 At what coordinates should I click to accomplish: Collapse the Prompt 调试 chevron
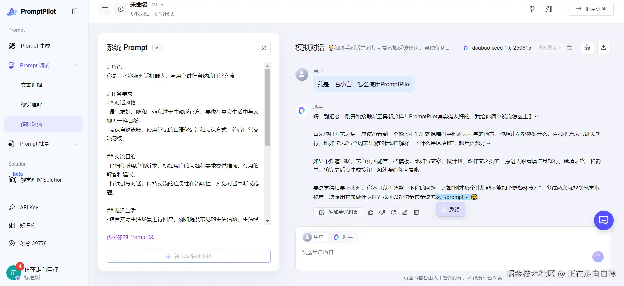tap(76, 65)
